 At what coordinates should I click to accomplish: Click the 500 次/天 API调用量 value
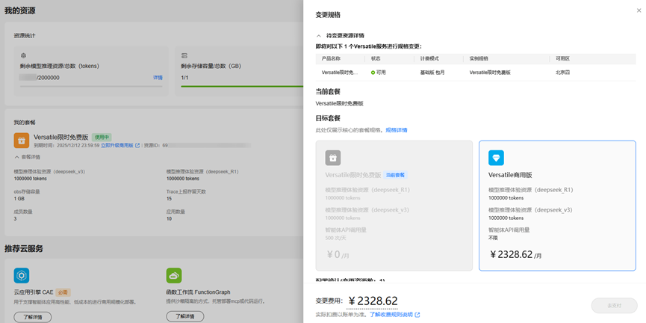pos(337,238)
